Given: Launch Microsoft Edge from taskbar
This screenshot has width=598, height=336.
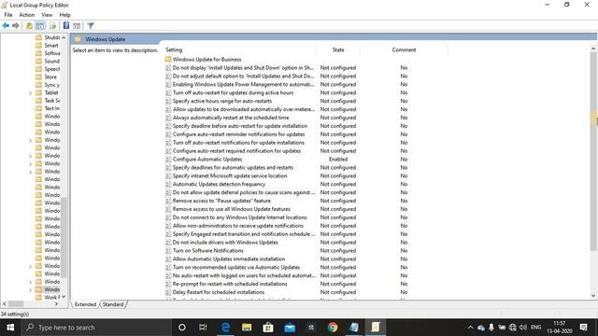Looking at the screenshot, I should [x=225, y=328].
